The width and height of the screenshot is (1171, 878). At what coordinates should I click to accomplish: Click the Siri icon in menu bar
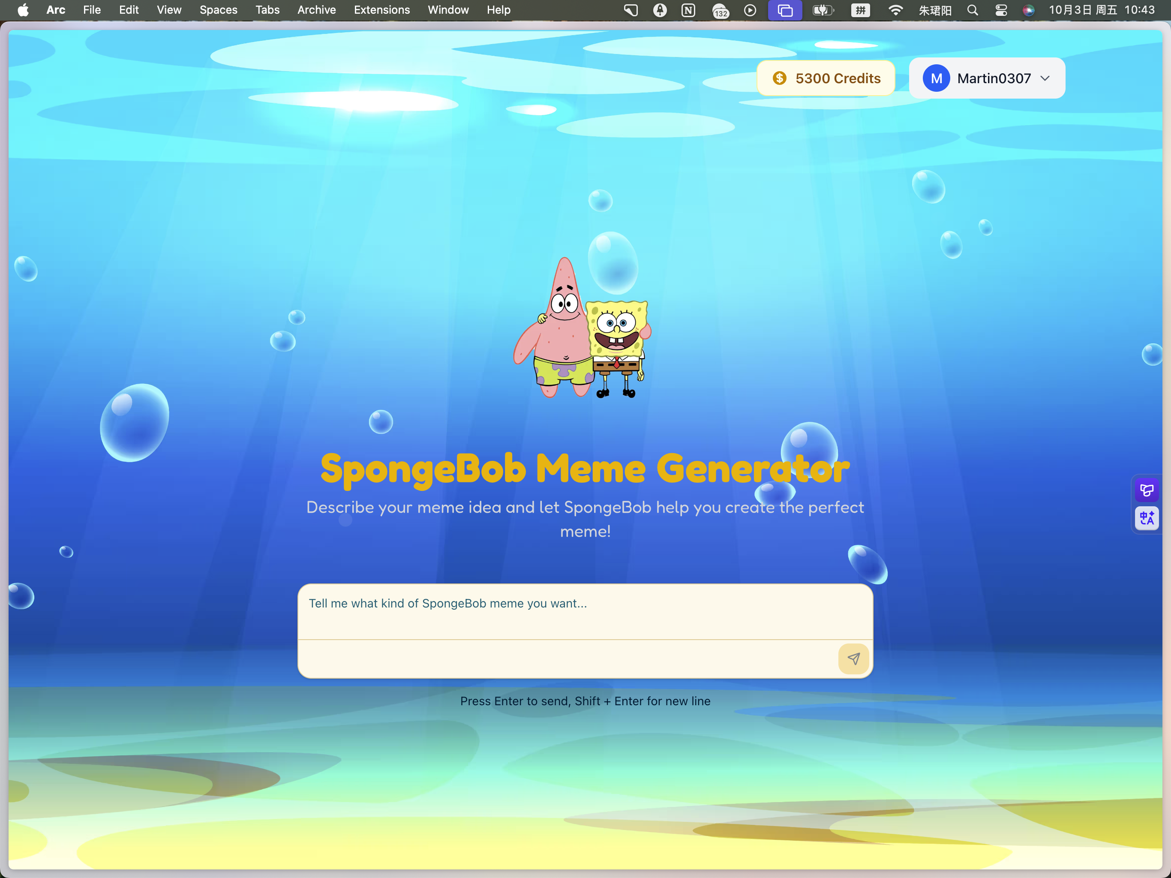pos(1029,10)
